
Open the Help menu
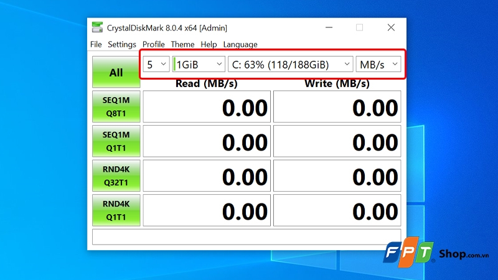click(209, 44)
